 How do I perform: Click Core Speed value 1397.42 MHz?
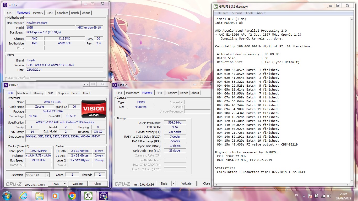38,151
